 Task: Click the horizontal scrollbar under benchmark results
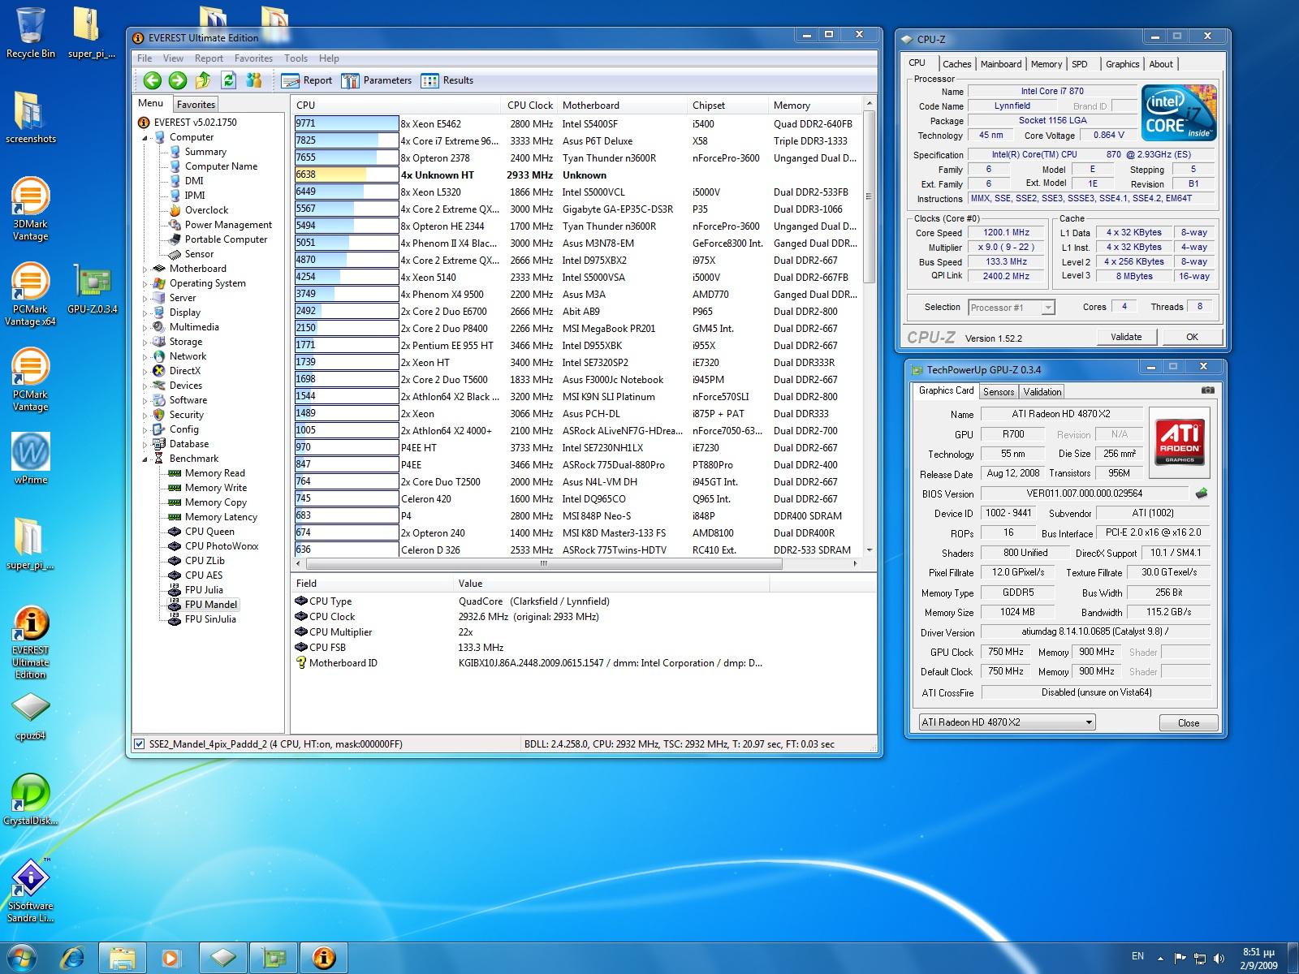tap(544, 563)
